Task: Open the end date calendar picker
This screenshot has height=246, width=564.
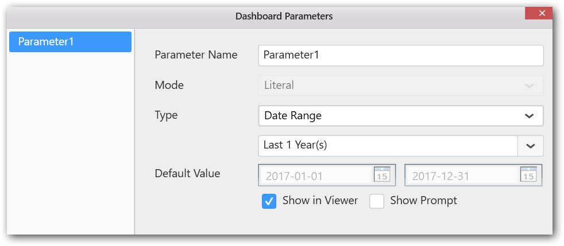Action: click(528, 174)
